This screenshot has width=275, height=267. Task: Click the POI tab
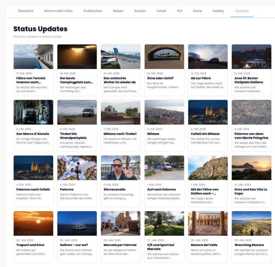point(179,11)
